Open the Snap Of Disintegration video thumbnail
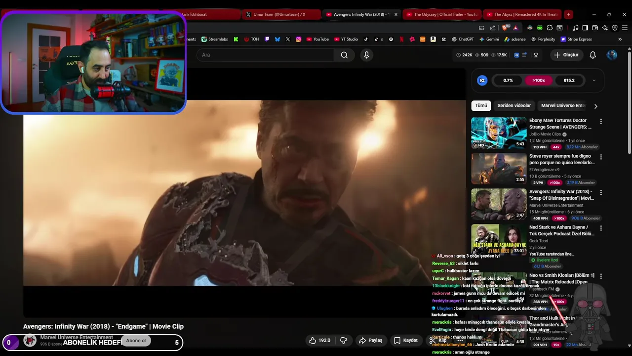Viewport: 632px width, 356px height. (x=499, y=204)
